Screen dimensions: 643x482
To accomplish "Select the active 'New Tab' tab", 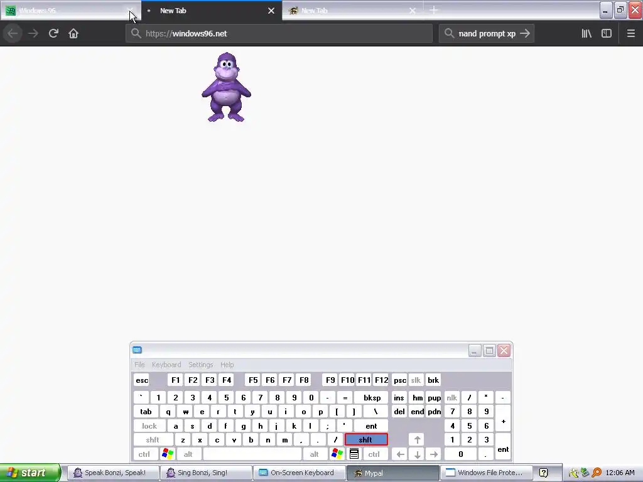I will 212,11.
